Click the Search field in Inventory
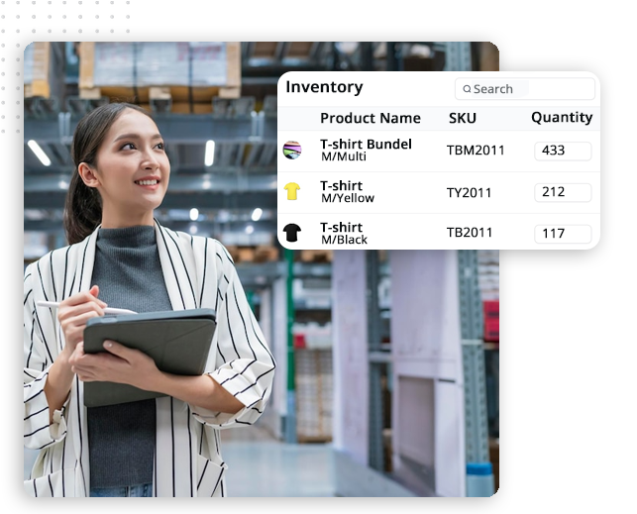Screen dimensions: 637x514 pos(524,89)
